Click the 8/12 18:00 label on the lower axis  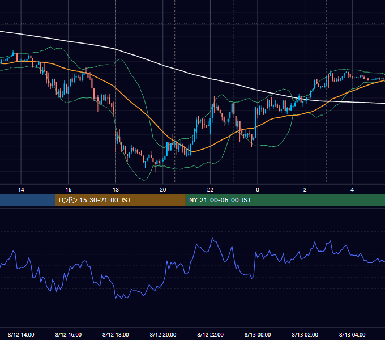(115, 334)
